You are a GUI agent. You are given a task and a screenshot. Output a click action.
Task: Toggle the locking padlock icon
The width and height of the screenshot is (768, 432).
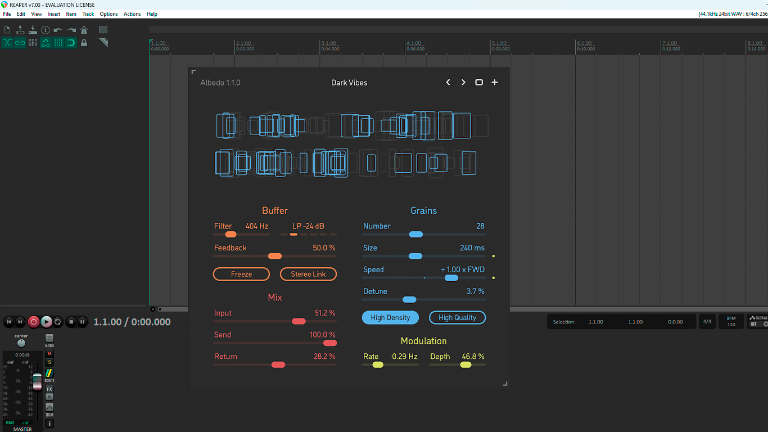[x=84, y=43]
